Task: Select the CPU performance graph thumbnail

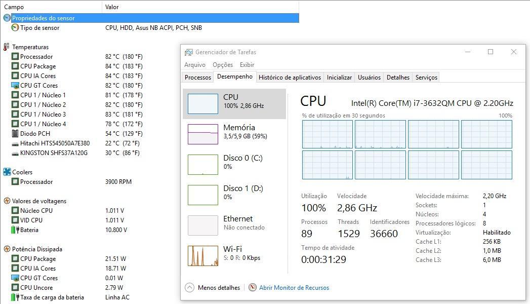Action: pos(203,103)
